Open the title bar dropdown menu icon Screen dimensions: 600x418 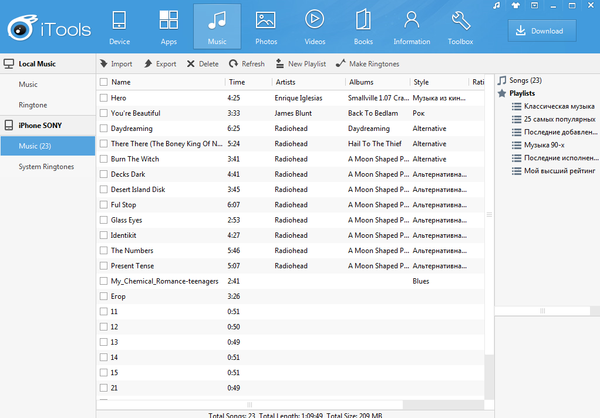(x=534, y=5)
